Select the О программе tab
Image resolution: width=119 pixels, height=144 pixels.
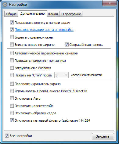point(71,14)
